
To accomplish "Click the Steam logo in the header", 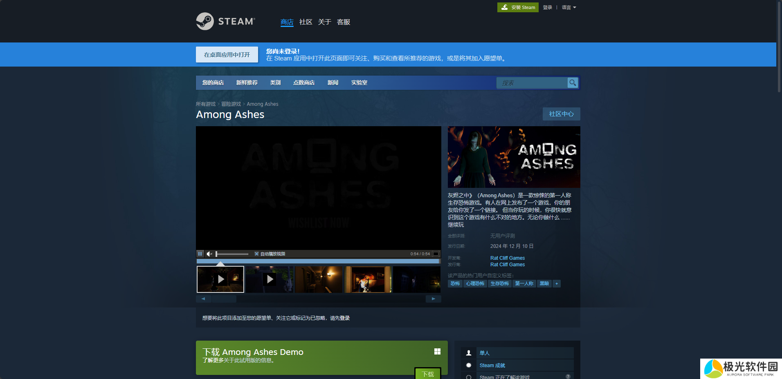I will pos(225,21).
